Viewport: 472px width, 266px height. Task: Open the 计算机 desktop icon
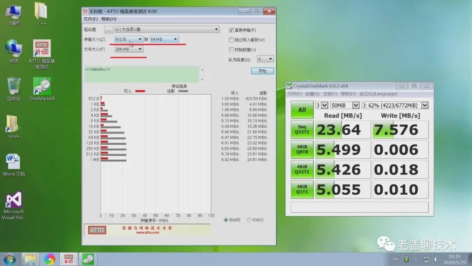tap(14, 14)
